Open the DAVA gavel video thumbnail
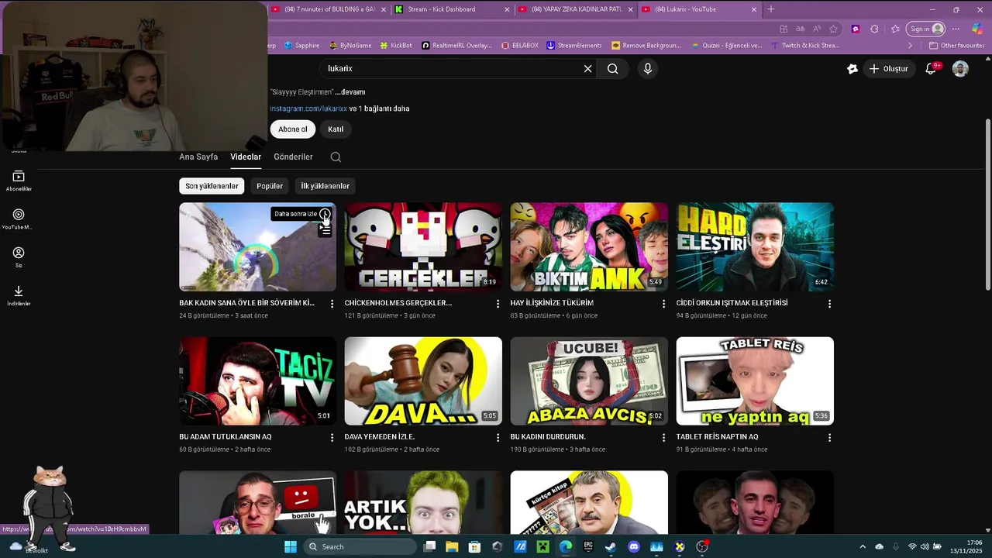 click(x=423, y=381)
